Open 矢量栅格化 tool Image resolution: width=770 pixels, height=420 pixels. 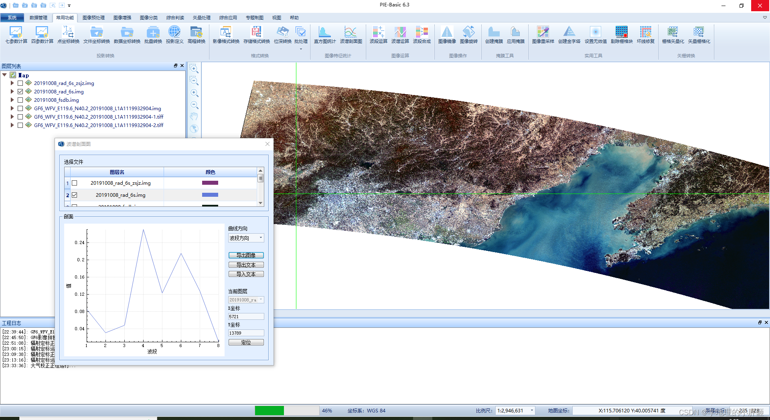[x=699, y=35]
